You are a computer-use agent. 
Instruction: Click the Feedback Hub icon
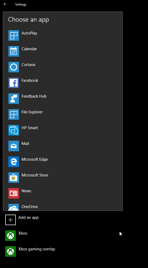click(x=14, y=99)
